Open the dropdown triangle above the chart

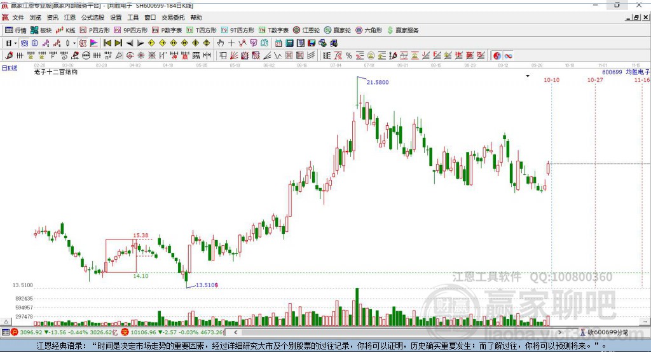click(x=528, y=76)
